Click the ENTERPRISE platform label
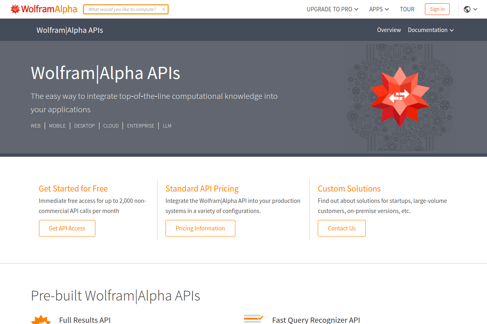487x324 pixels. [140, 126]
